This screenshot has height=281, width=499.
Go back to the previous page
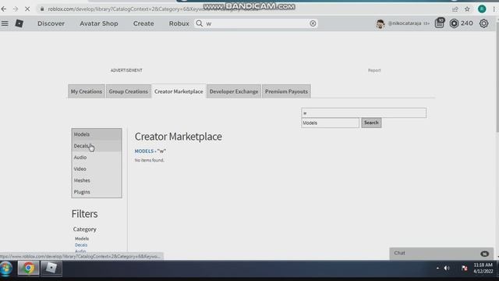[4, 9]
